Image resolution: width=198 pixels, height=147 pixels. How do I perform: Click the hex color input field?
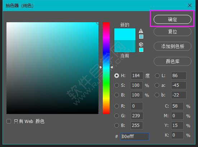pyautogui.click(x=135, y=136)
